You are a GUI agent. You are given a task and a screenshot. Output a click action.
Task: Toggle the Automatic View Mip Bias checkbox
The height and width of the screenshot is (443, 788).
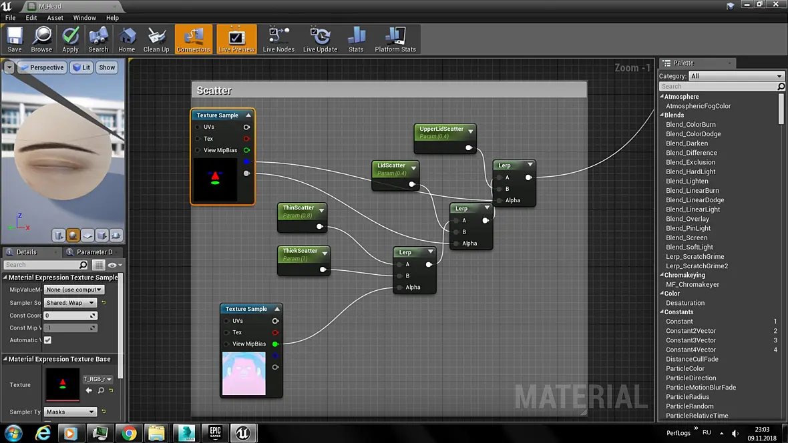(x=47, y=340)
